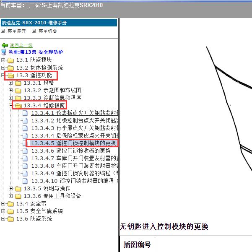Click the folder icon of 13.4 安全带

pos(10,204)
